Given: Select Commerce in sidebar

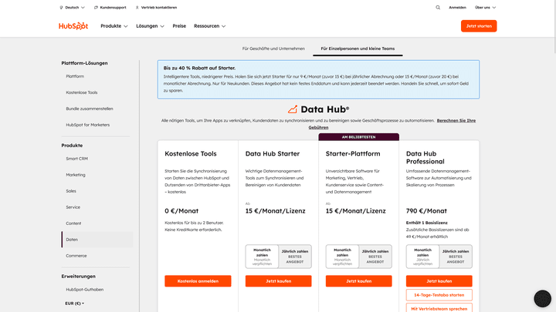Looking at the screenshot, I should 76,256.
